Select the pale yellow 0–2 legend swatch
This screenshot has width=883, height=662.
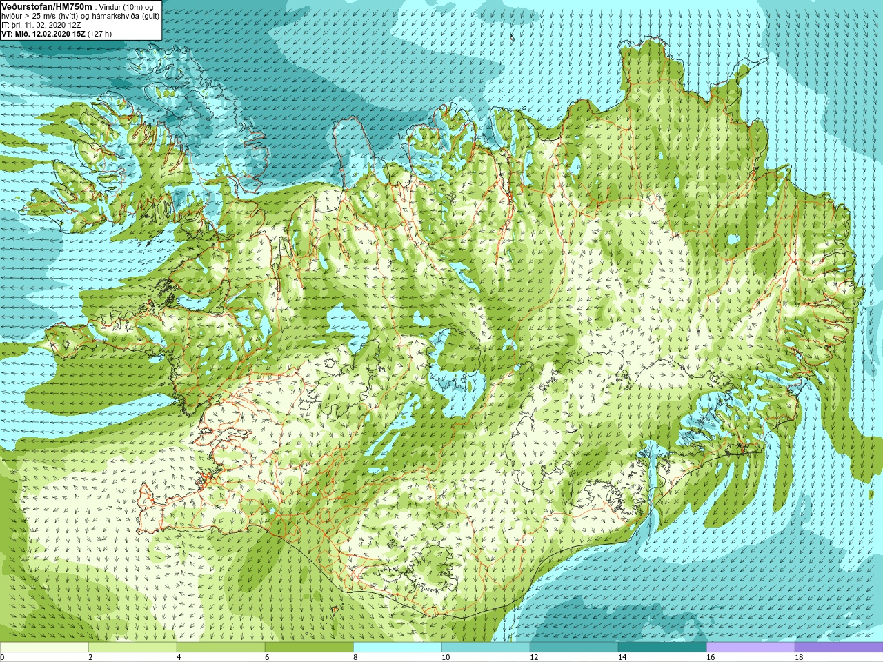tap(44, 648)
